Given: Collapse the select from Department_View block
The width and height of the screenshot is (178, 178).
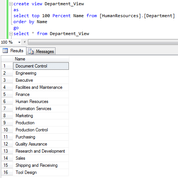Looking at the screenshot, I should tap(11, 34).
